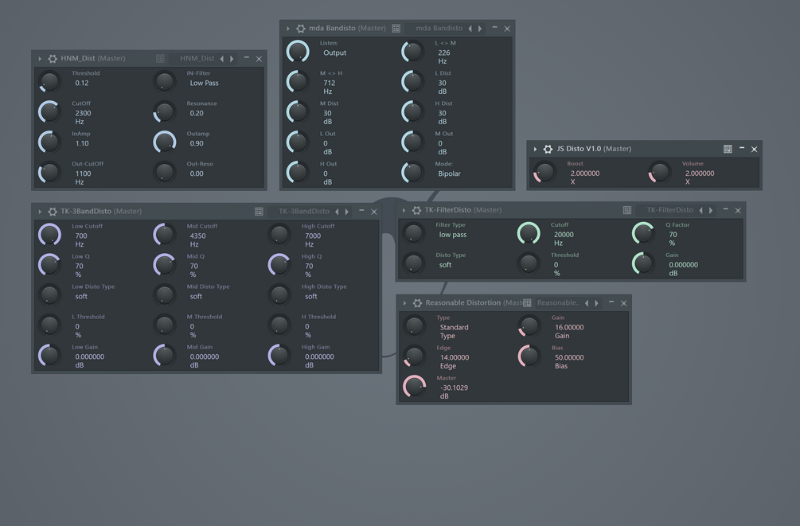Viewport: 800px width, 526px height.
Task: Click the HNM_Dist Out-CutOff value 1100
Action: 83,174
